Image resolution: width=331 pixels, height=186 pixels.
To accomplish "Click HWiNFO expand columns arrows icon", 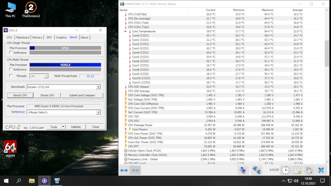I will [x=124, y=170].
